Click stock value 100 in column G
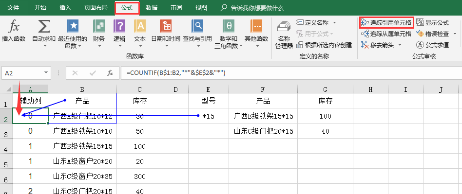462x194 pixels. (325, 116)
